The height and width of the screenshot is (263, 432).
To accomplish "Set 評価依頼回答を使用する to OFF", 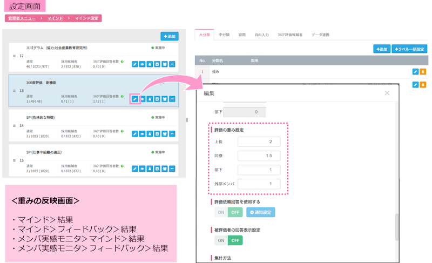I will tap(235, 212).
